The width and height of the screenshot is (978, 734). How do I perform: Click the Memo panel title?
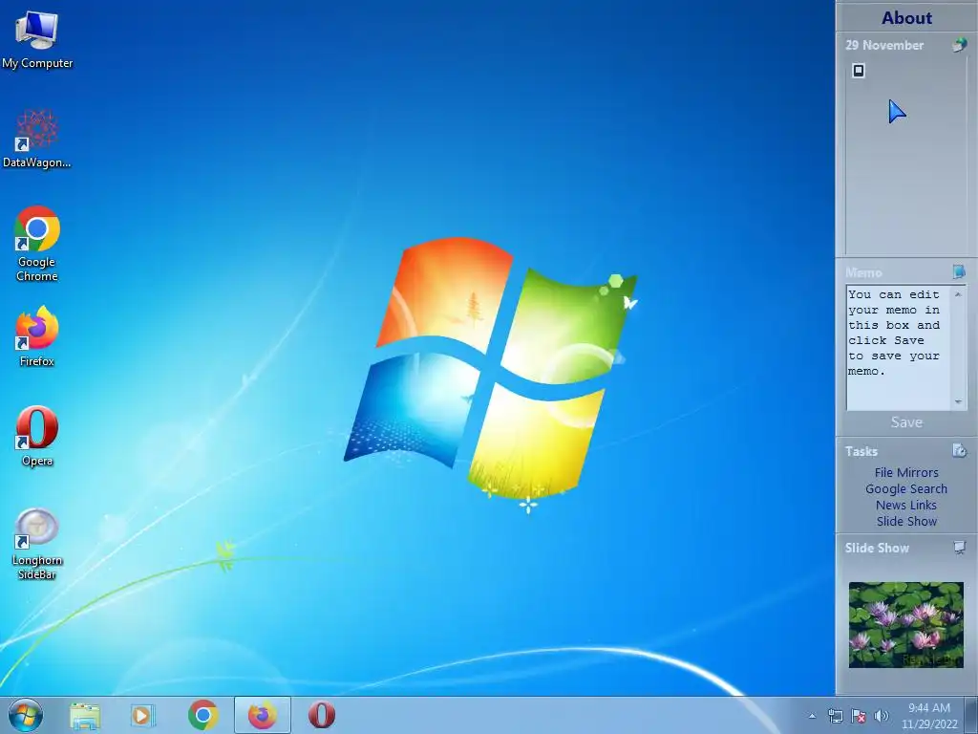[x=863, y=272]
